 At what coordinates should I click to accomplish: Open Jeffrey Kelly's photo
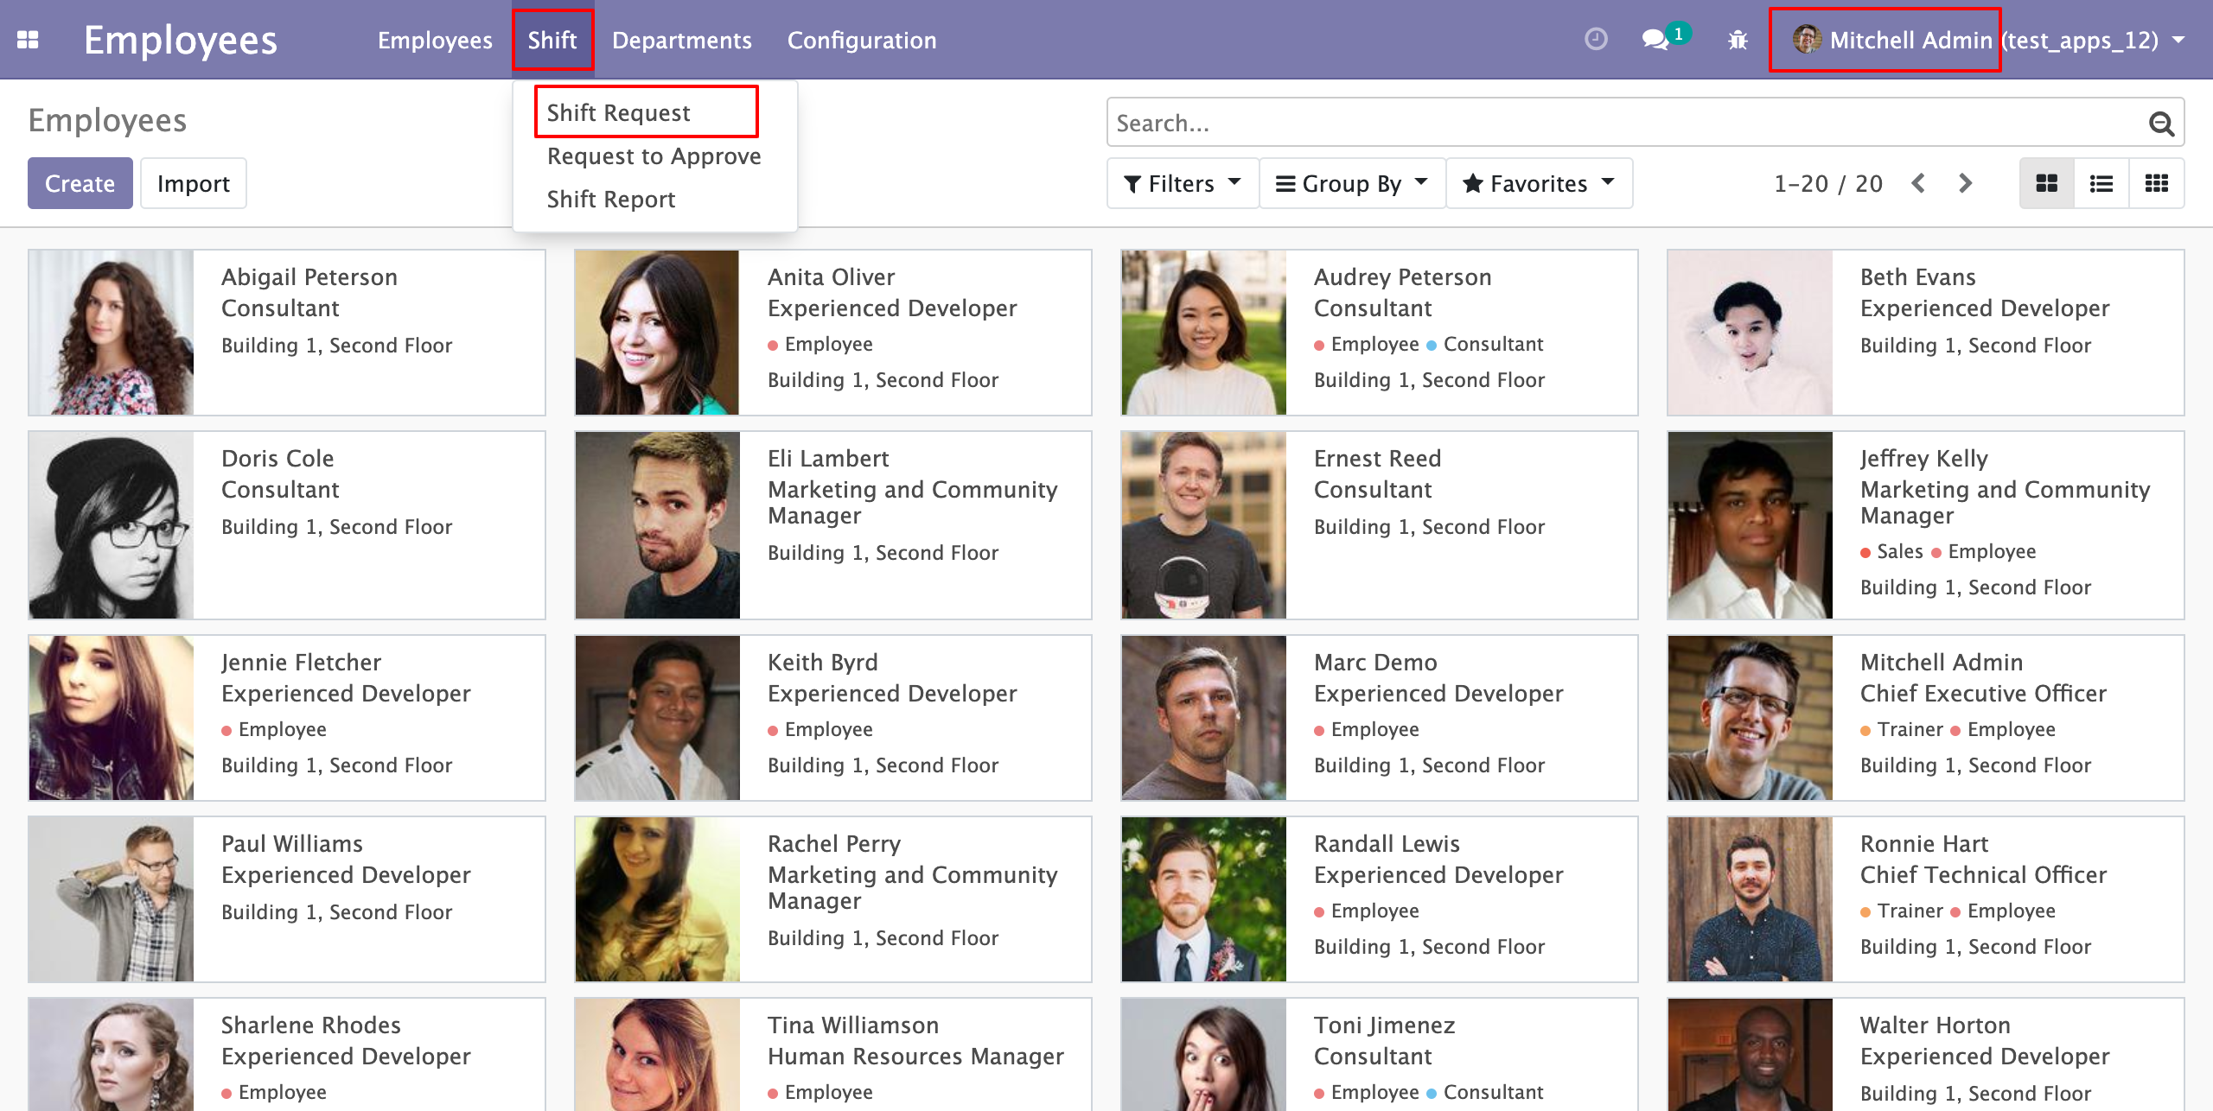tap(1750, 525)
